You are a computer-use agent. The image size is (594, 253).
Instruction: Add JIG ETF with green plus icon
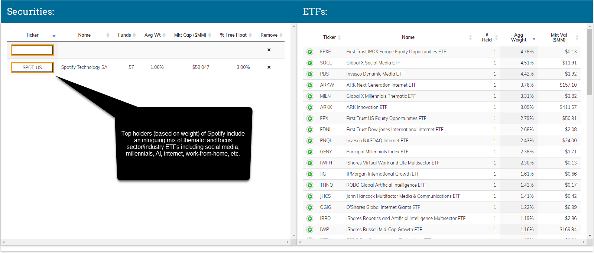click(310, 174)
